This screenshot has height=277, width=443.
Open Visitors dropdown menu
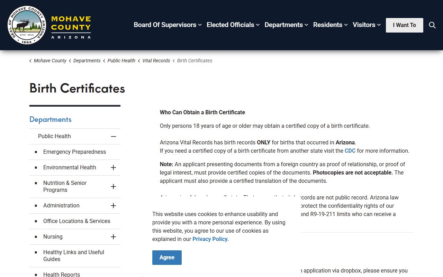click(367, 25)
